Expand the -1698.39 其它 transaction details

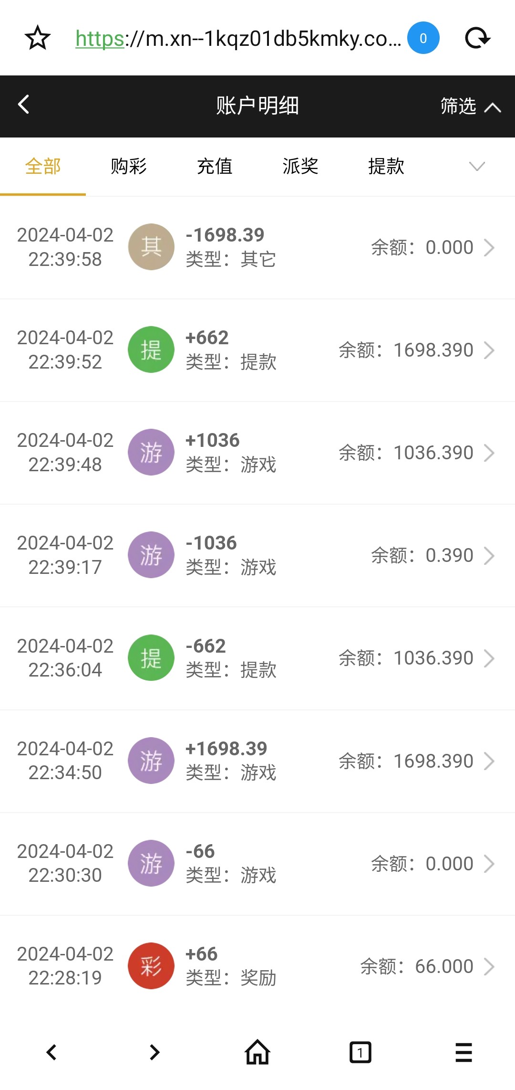[x=489, y=247]
